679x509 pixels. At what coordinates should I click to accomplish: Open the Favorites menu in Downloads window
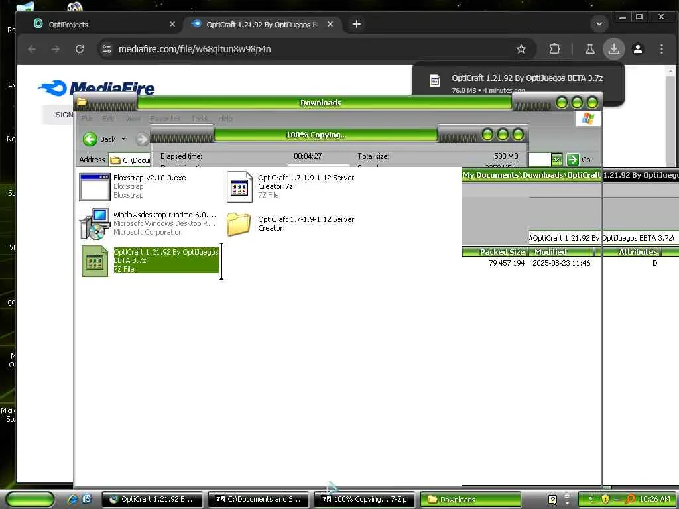(165, 118)
